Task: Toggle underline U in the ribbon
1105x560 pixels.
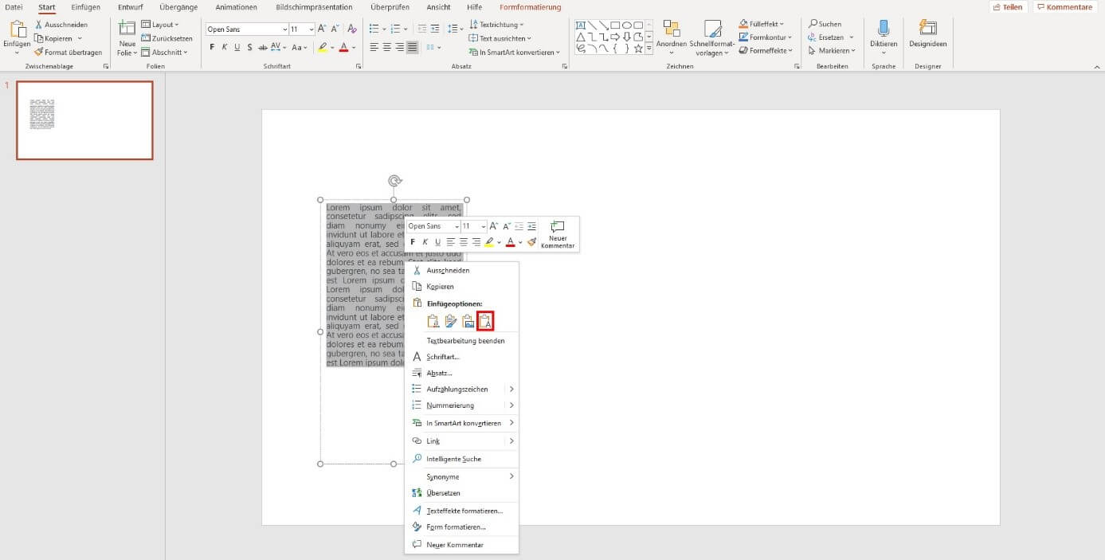Action: coord(237,48)
